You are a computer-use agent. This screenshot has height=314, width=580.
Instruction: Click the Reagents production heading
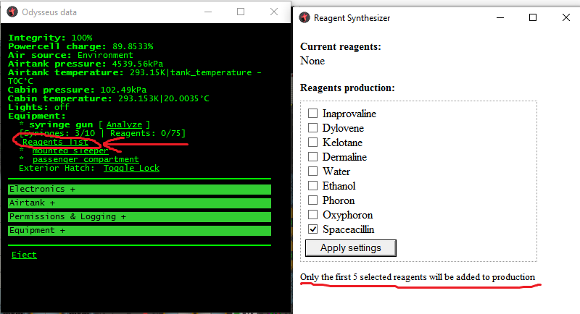(x=347, y=88)
